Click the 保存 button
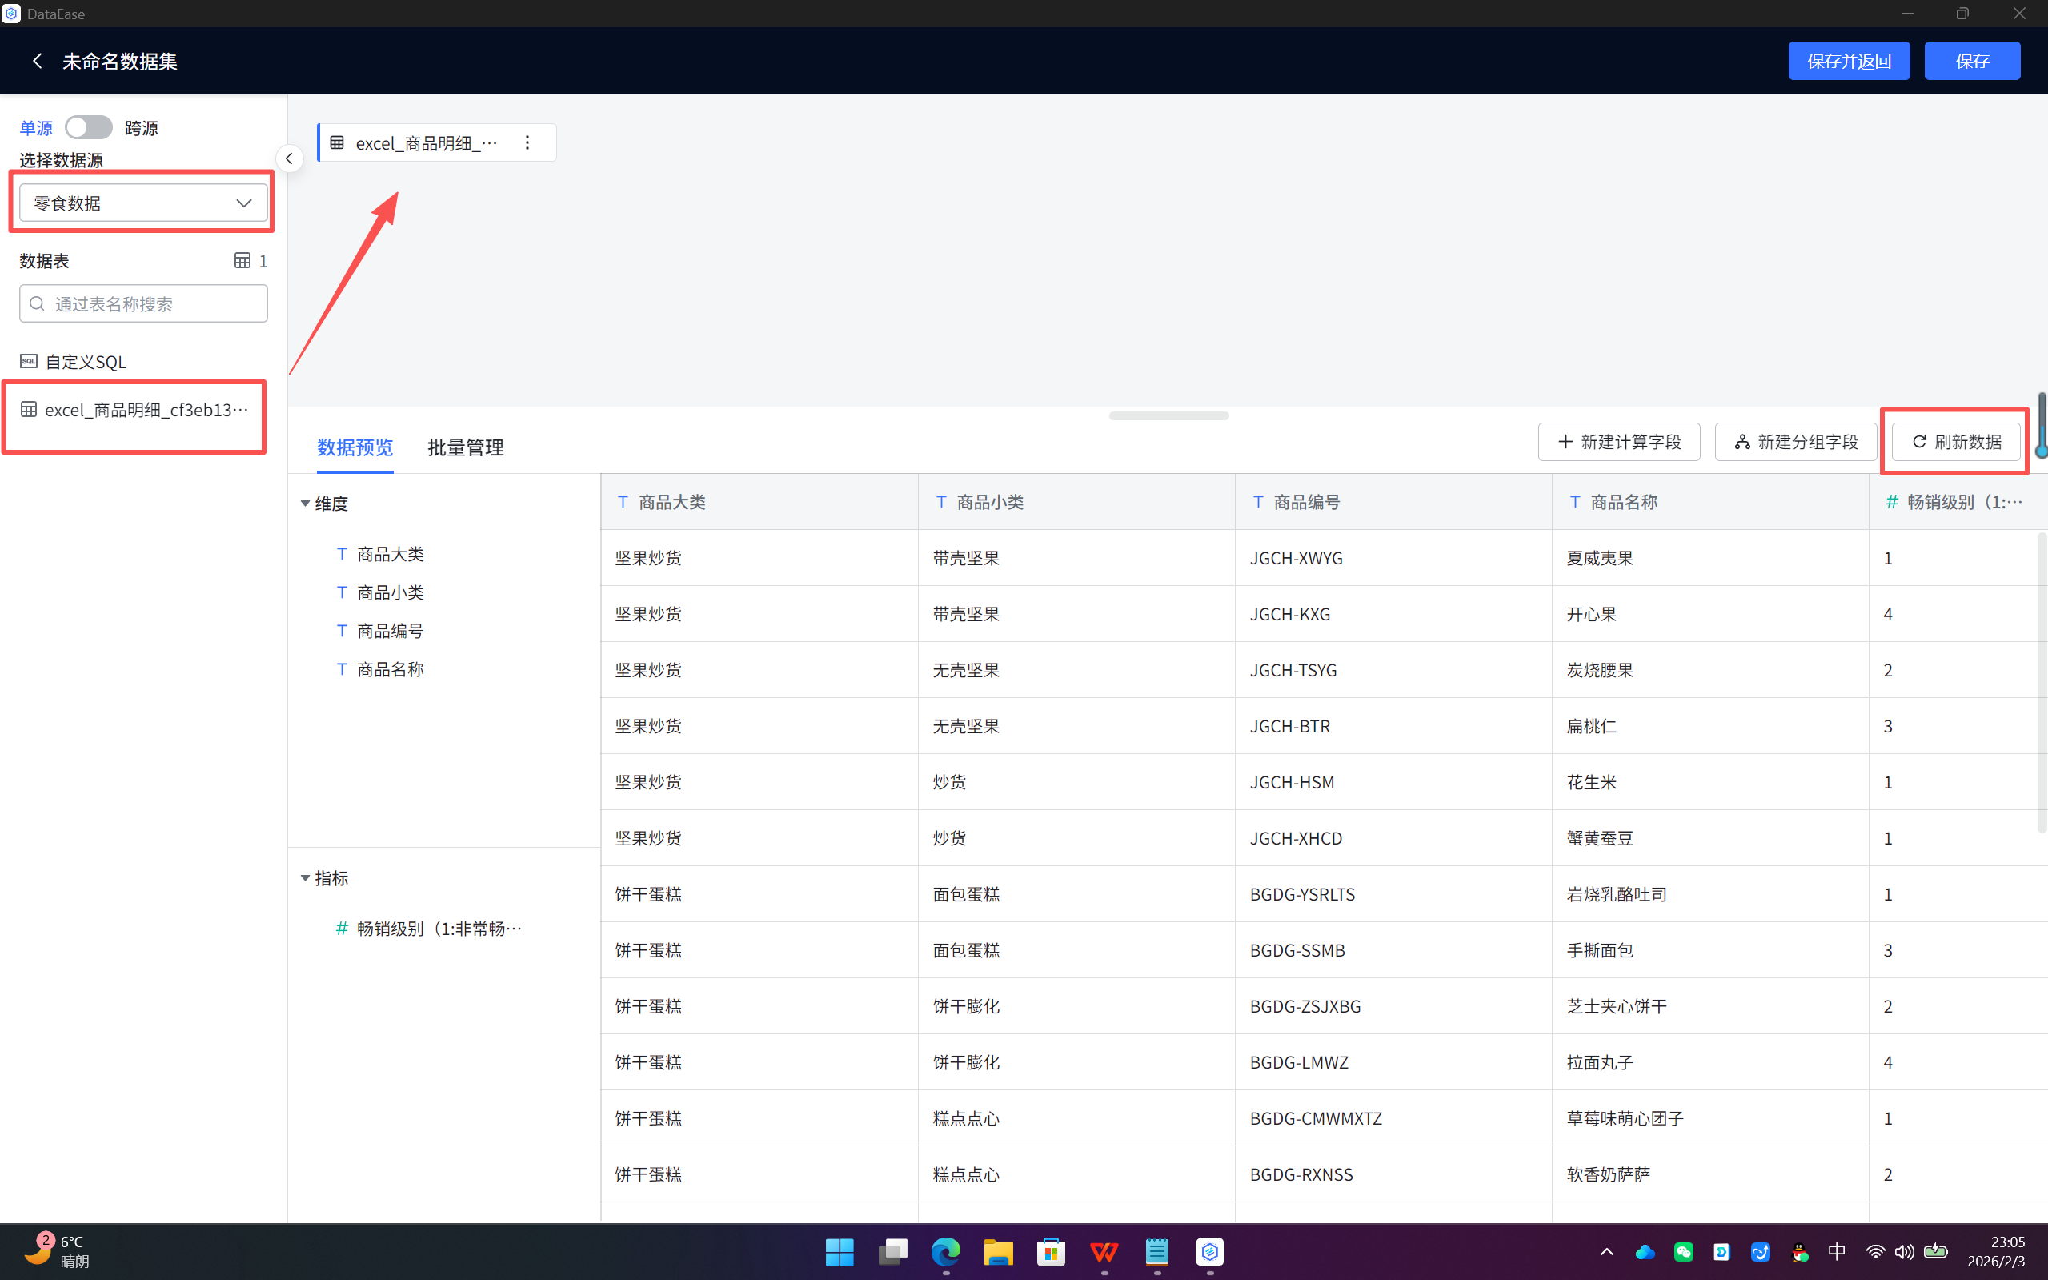 [1971, 61]
